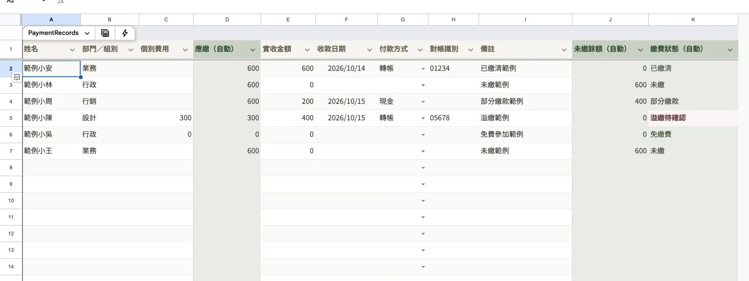The width and height of the screenshot is (749, 281).
Task: Select cell containing 範例小周
Action: pyautogui.click(x=52, y=102)
